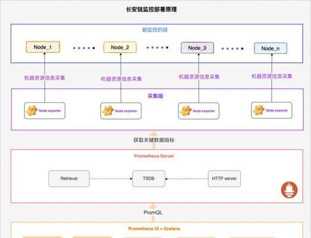Click the Prometheus UI + Grafana heading
311x238 pixels.
click(154, 228)
